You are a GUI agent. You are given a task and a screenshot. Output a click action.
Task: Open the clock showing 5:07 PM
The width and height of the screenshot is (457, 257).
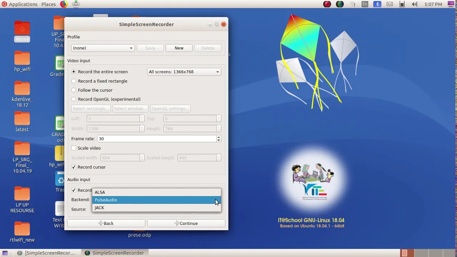(433, 4)
